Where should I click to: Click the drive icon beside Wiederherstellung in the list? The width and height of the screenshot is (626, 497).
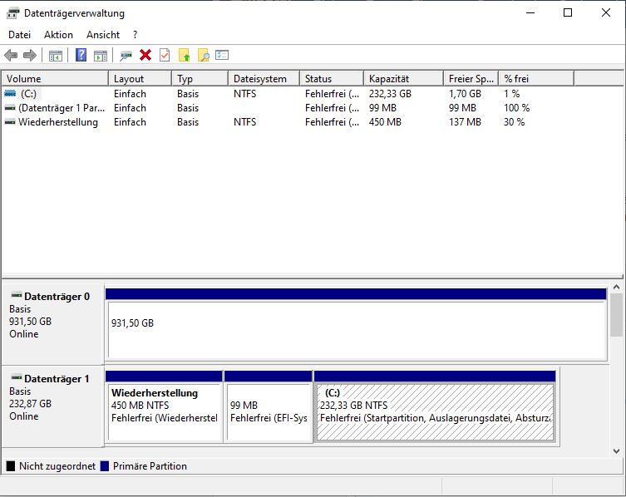(10, 121)
